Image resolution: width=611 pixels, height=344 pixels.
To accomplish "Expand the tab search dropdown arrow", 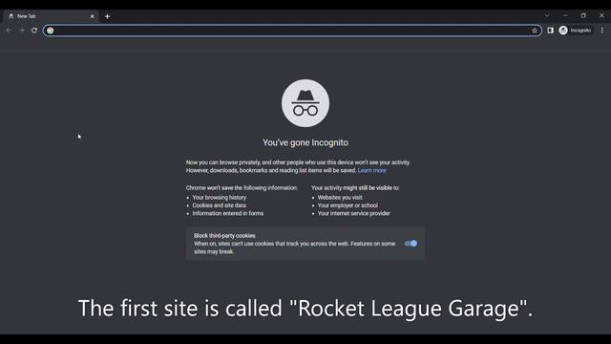I will pos(547,15).
